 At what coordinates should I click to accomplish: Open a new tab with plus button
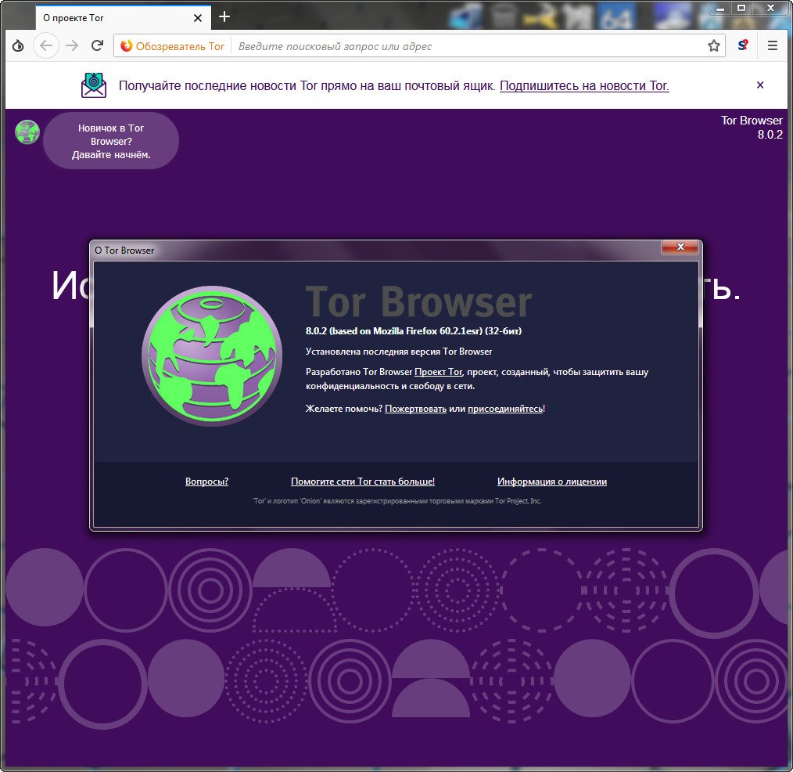click(224, 16)
